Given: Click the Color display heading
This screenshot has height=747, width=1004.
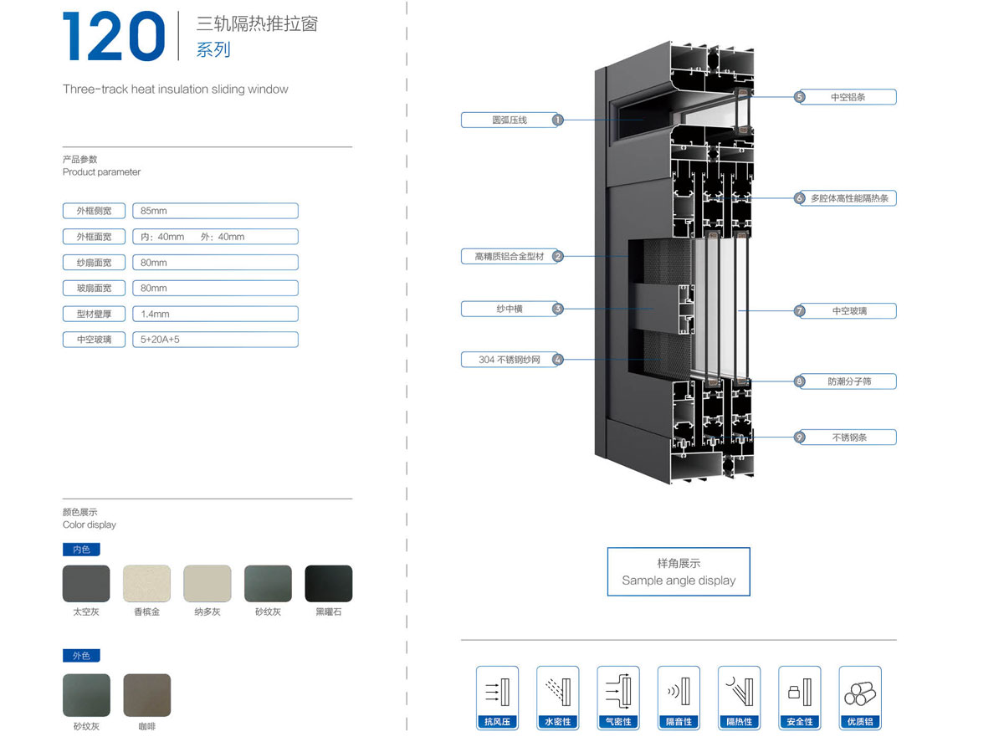Looking at the screenshot, I should (90, 524).
